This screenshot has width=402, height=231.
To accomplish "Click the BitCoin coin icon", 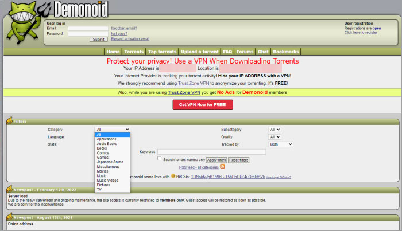I will (173, 176).
